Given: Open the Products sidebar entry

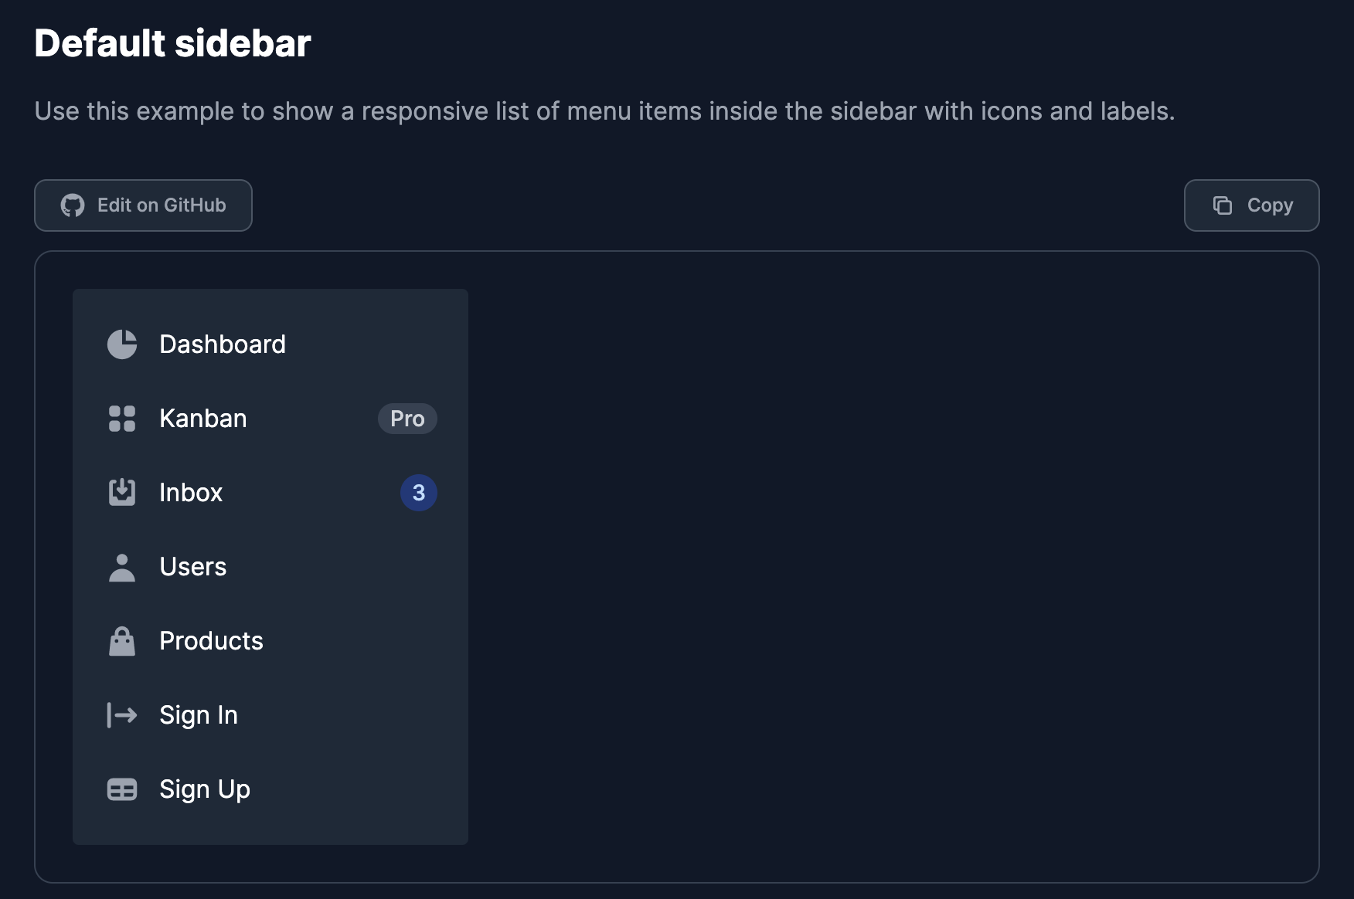Looking at the screenshot, I should [211, 640].
